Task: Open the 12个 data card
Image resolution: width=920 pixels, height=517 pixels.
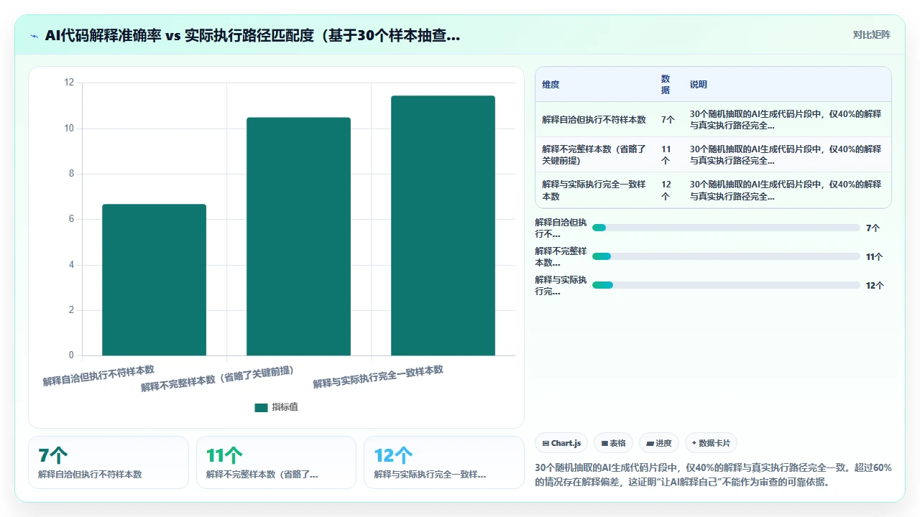Action: (x=444, y=462)
